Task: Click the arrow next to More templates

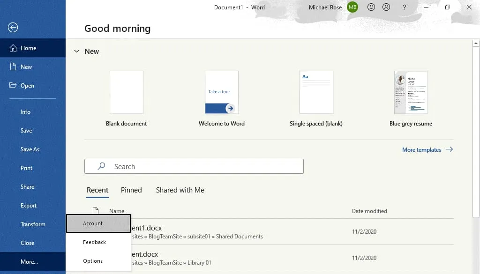Action: pyautogui.click(x=449, y=149)
